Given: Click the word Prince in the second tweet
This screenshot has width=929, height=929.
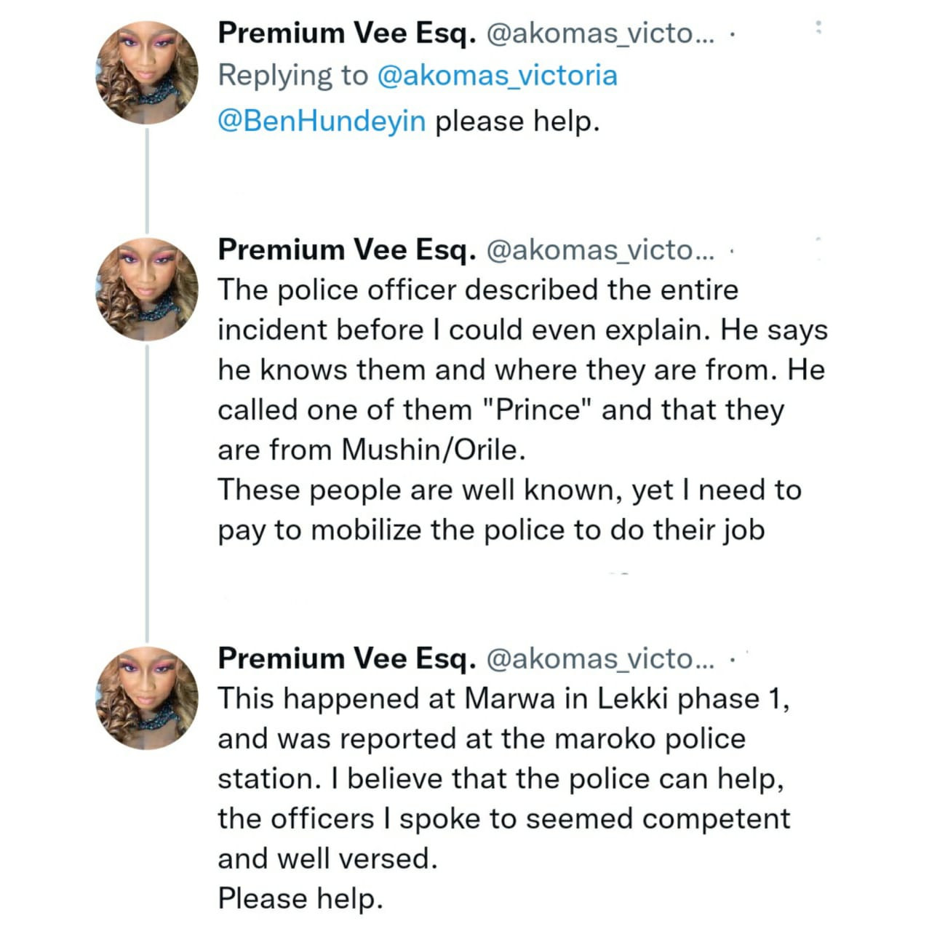Looking at the screenshot, I should 540,408.
